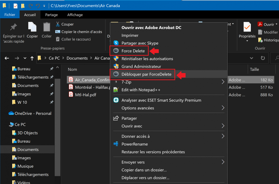Expand the Envoyer vers submenu
The image size is (279, 184).
223,162
